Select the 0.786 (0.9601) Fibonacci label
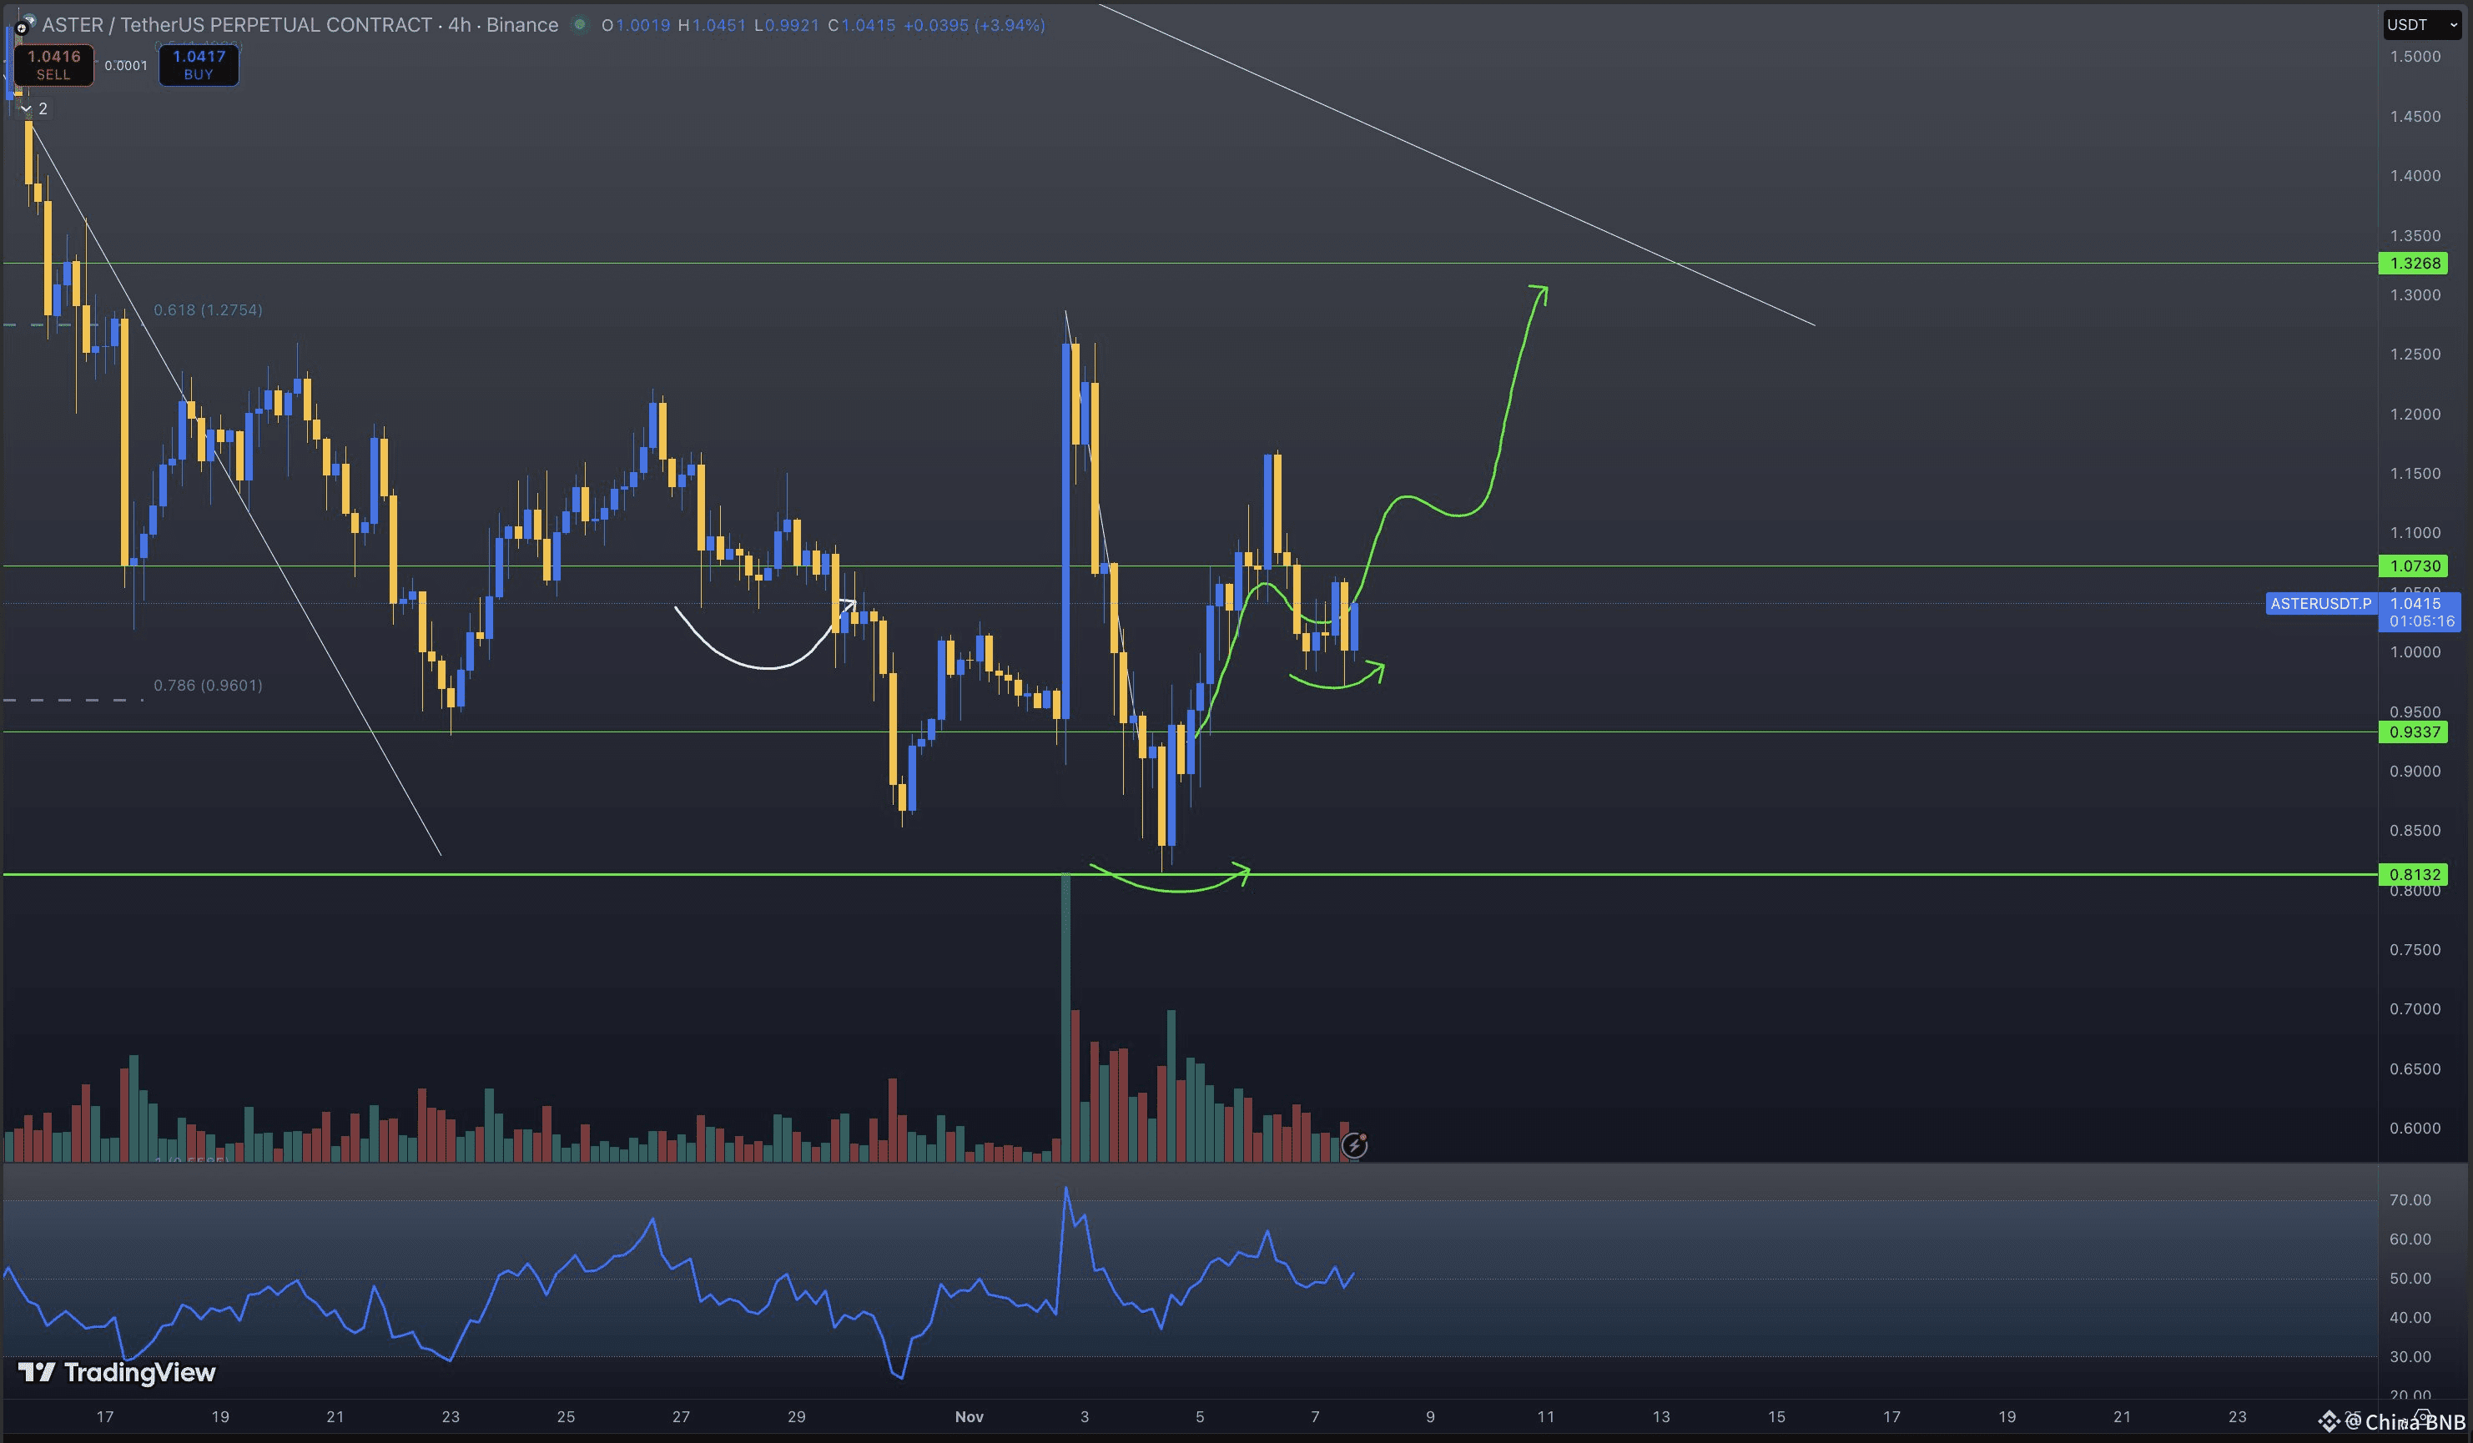The image size is (2473, 1443). (207, 685)
